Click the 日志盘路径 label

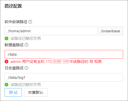14,68
